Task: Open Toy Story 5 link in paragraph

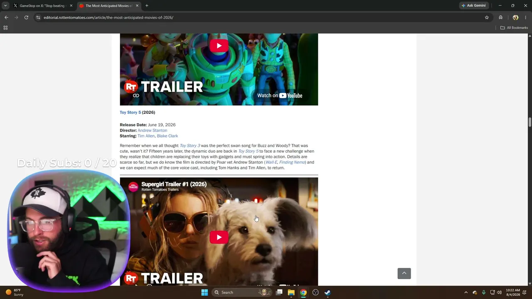Action: coord(248,151)
